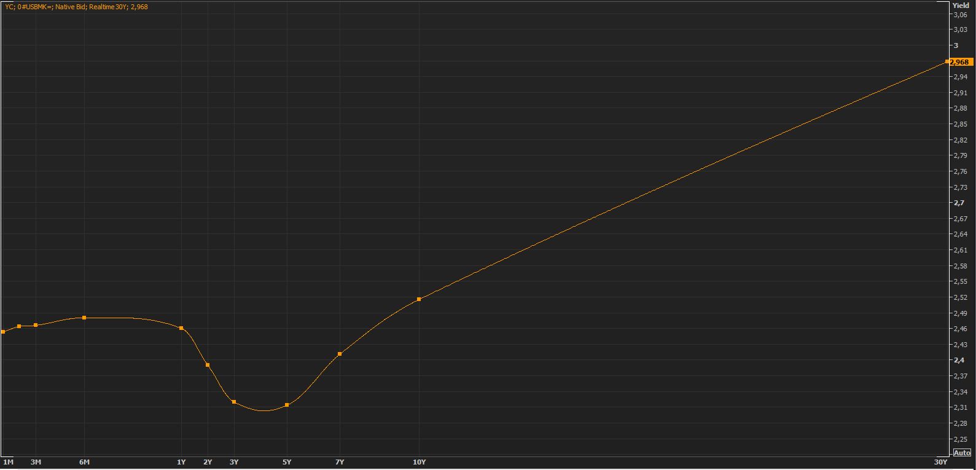Select the 3Y data point on the curve
976x470 pixels.
(234, 402)
